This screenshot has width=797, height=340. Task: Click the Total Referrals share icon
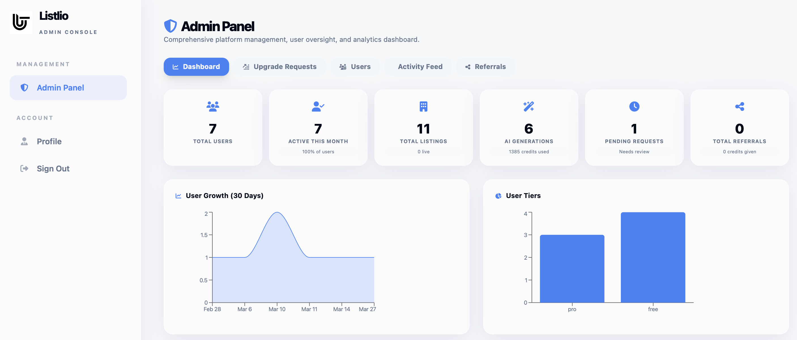tap(739, 106)
